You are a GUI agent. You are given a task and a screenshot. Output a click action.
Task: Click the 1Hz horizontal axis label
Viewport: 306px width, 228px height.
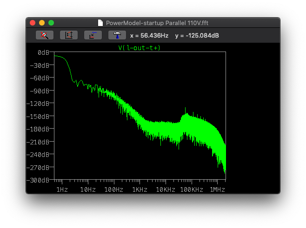pyautogui.click(x=62, y=189)
